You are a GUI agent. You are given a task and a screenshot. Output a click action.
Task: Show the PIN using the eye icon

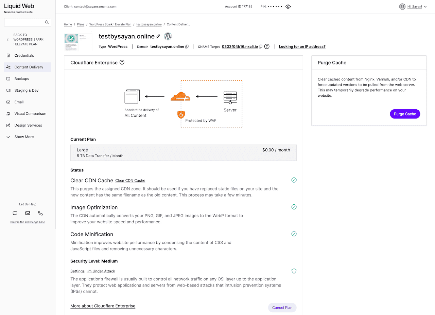coord(288,6)
